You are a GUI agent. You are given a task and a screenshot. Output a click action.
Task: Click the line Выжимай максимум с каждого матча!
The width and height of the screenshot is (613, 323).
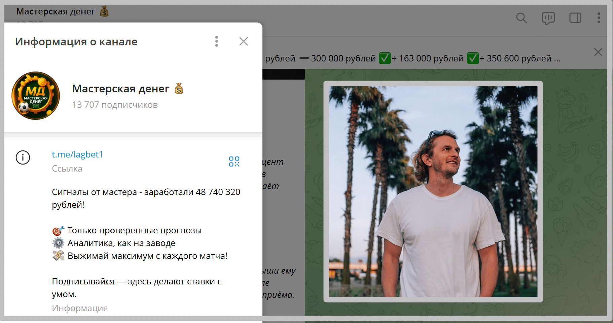coord(140,256)
